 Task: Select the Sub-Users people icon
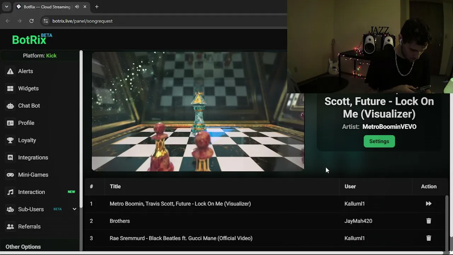point(10,209)
